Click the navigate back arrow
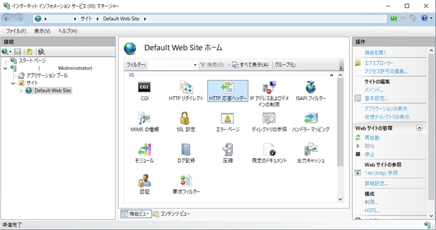This screenshot has height=230, width=436. (x=7, y=19)
